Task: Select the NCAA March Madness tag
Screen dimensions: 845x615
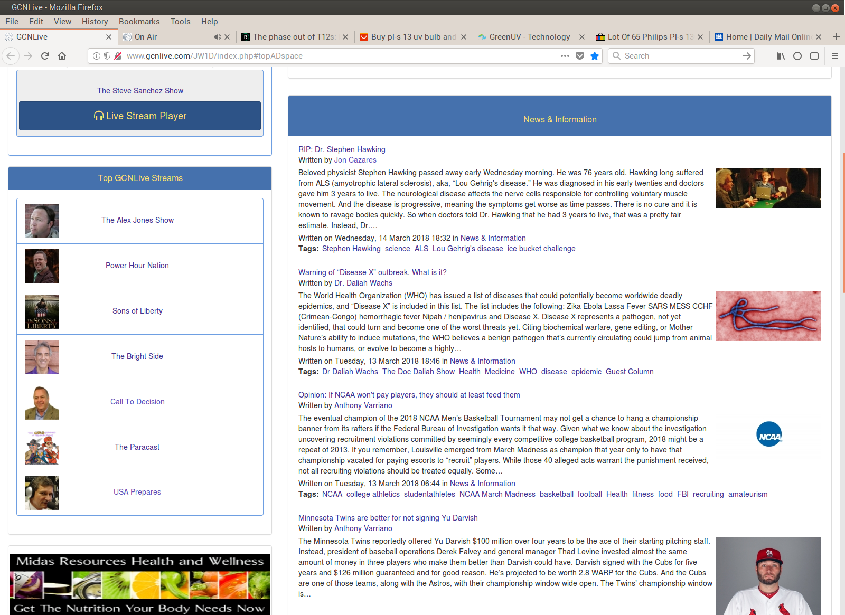Action: (497, 494)
